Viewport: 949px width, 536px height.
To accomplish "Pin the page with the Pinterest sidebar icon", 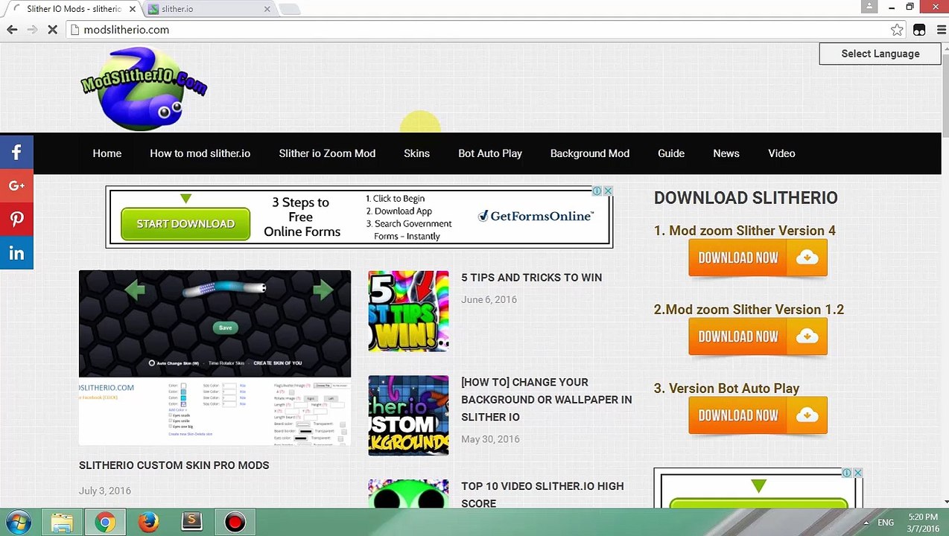I will 16,219.
